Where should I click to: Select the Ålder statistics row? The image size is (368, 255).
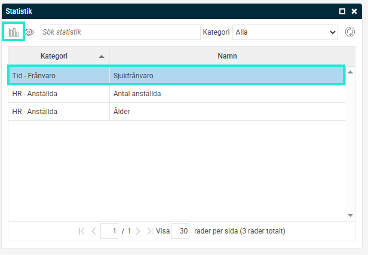[176, 112]
